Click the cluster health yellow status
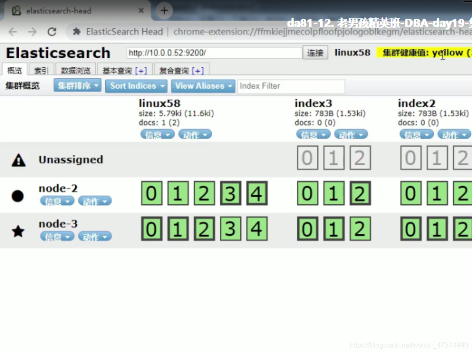 (x=424, y=53)
